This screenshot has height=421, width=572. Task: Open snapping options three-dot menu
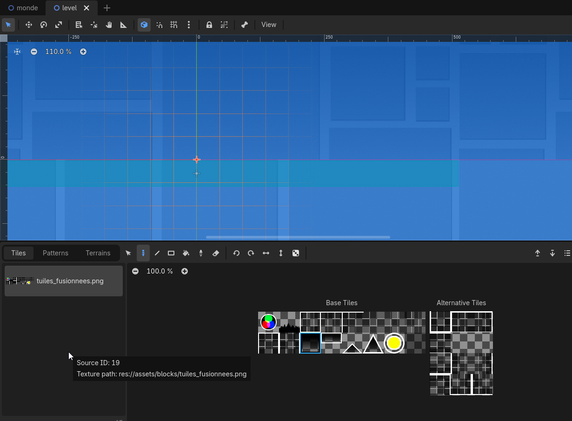(x=189, y=25)
